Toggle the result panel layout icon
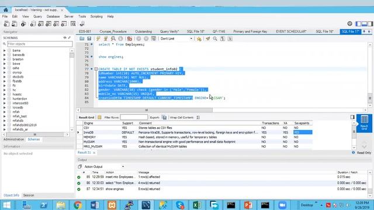Screen dimensions: 374x210 352,117
